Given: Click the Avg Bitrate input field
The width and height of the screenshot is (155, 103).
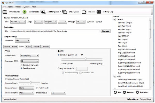Looking at the screenshot, I should [82, 68].
